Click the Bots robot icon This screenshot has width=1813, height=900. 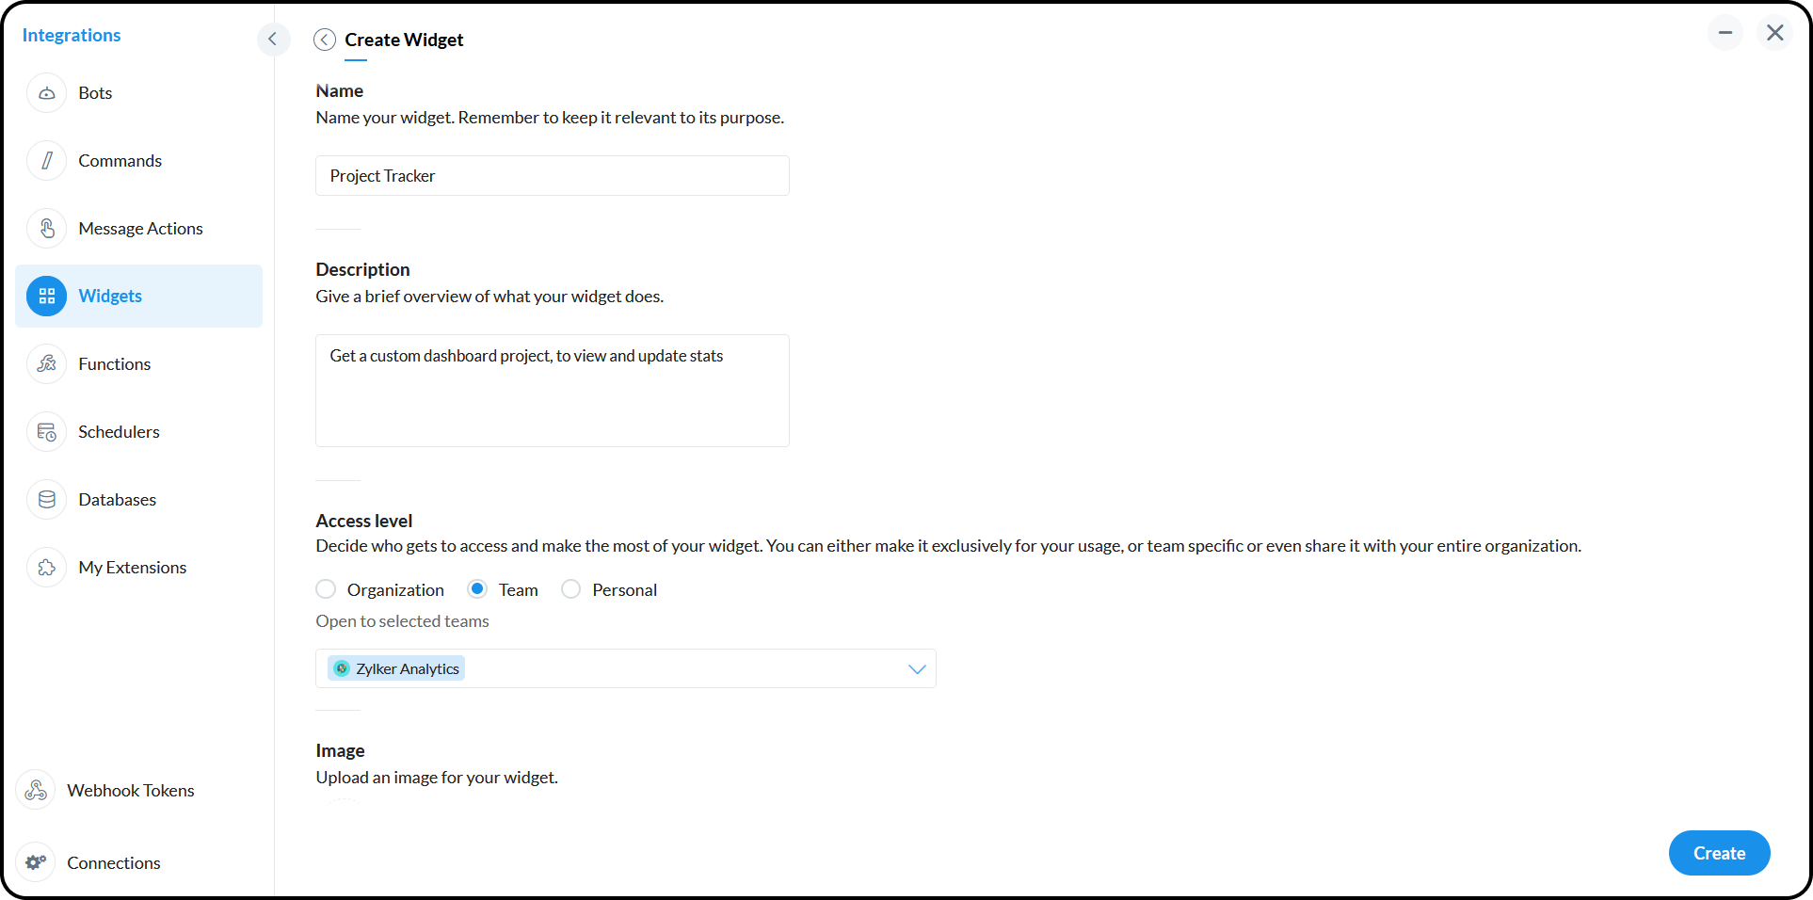[47, 93]
